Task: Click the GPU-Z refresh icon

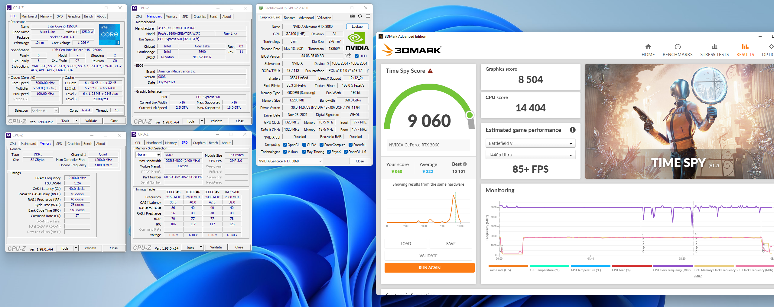Action: coord(360,16)
